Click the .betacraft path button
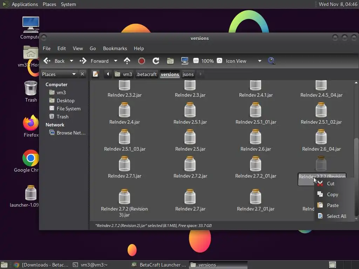The width and height of the screenshot is (359, 269). tap(147, 74)
